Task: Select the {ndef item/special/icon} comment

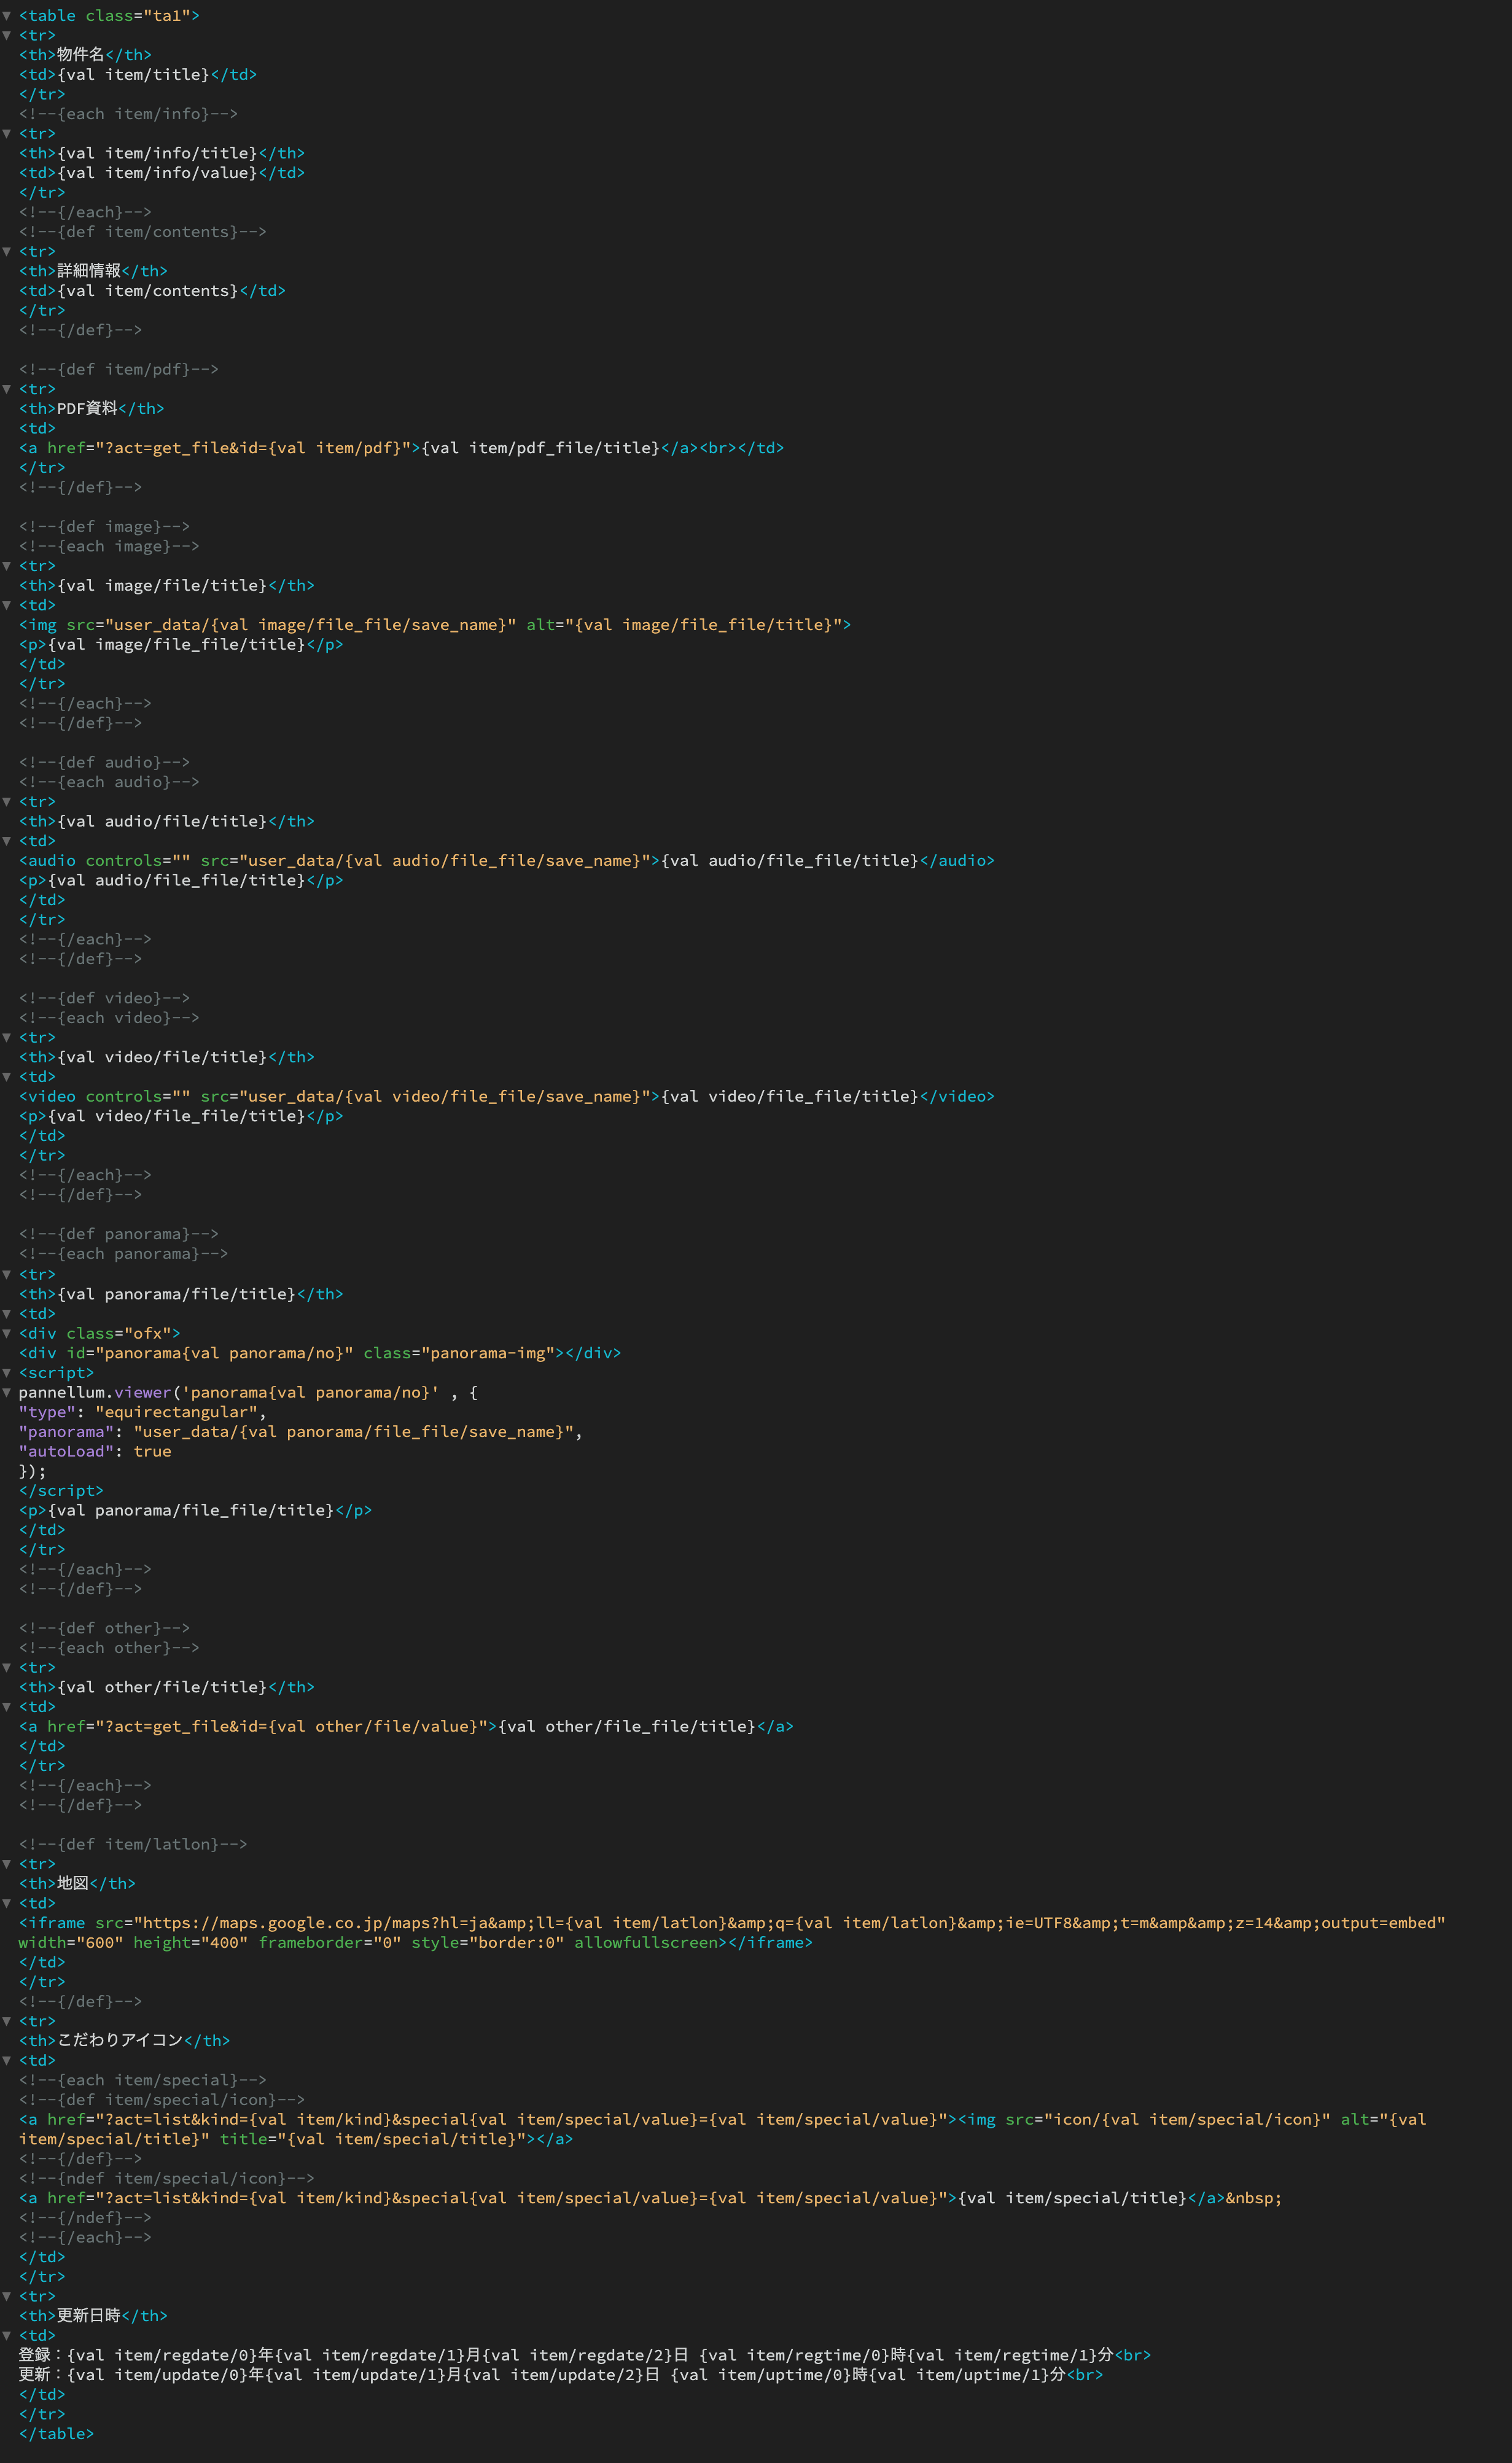Action: [167, 2178]
